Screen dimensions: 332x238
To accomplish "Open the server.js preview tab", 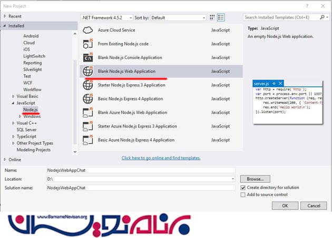I will click(261, 84).
